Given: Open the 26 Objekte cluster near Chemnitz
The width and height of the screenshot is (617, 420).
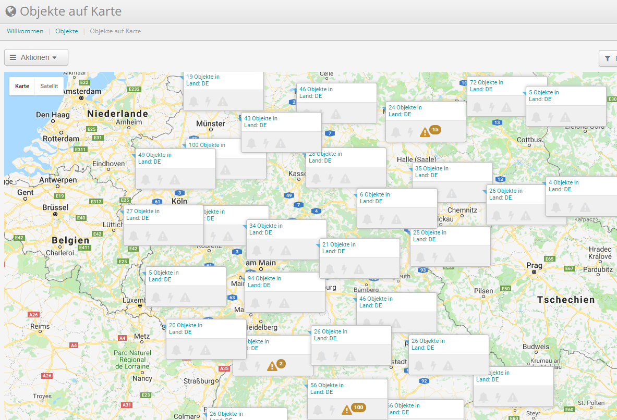Looking at the screenshot, I should [505, 194].
